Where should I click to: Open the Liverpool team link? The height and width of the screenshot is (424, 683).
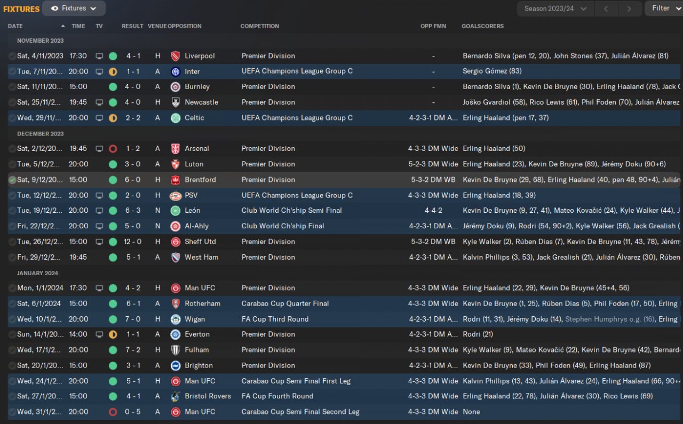pyautogui.click(x=200, y=56)
